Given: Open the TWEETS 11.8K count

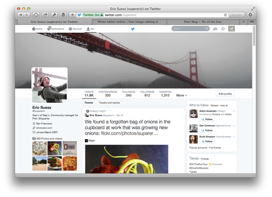Looking at the screenshot, I should click(89, 94).
